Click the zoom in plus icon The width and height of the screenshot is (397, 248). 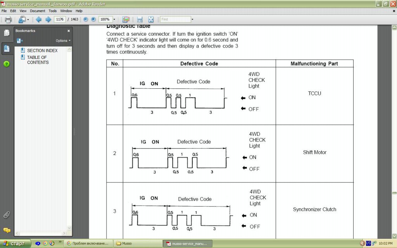click(x=93, y=19)
